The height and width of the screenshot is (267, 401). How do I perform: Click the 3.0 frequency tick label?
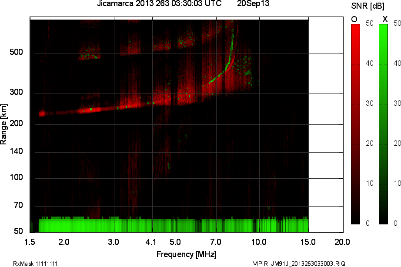tap(113, 242)
